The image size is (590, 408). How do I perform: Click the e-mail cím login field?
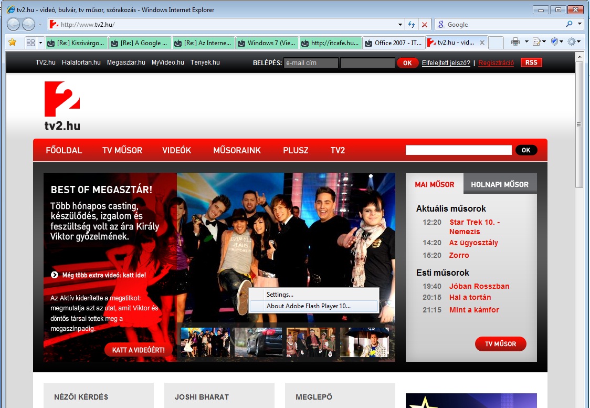311,63
